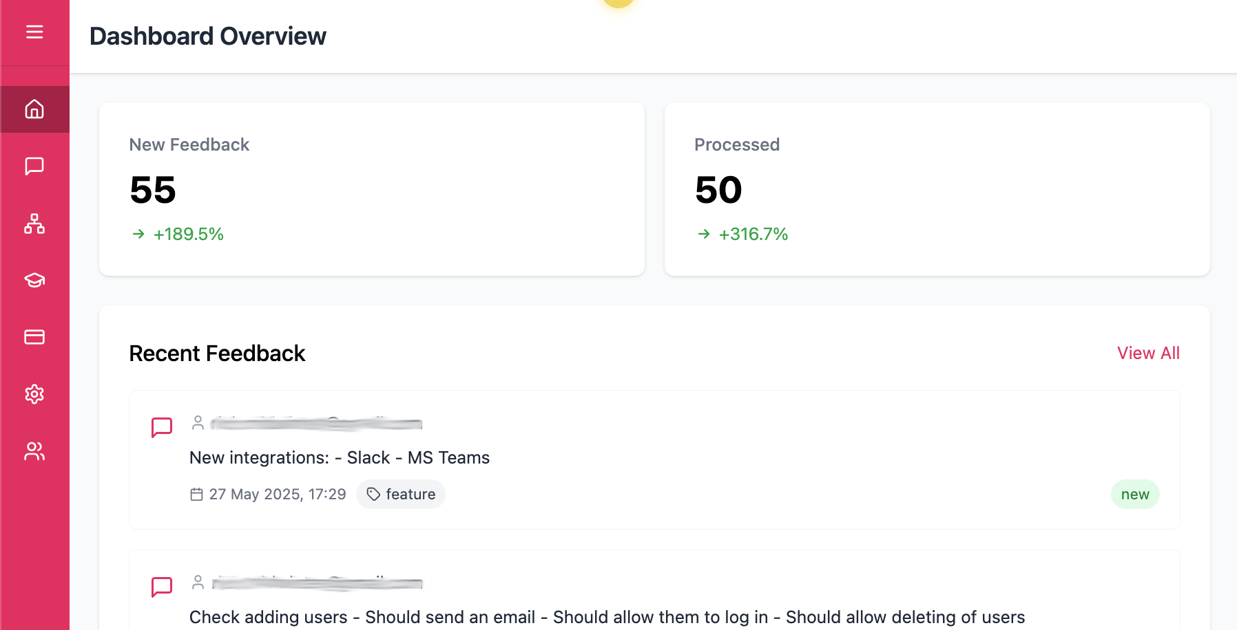The height and width of the screenshot is (630, 1237).
Task: Click View All recent feedback link
Action: 1148,353
